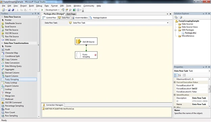
Task: Select the Data Conversion transformation
Action: (x=12, y=63)
